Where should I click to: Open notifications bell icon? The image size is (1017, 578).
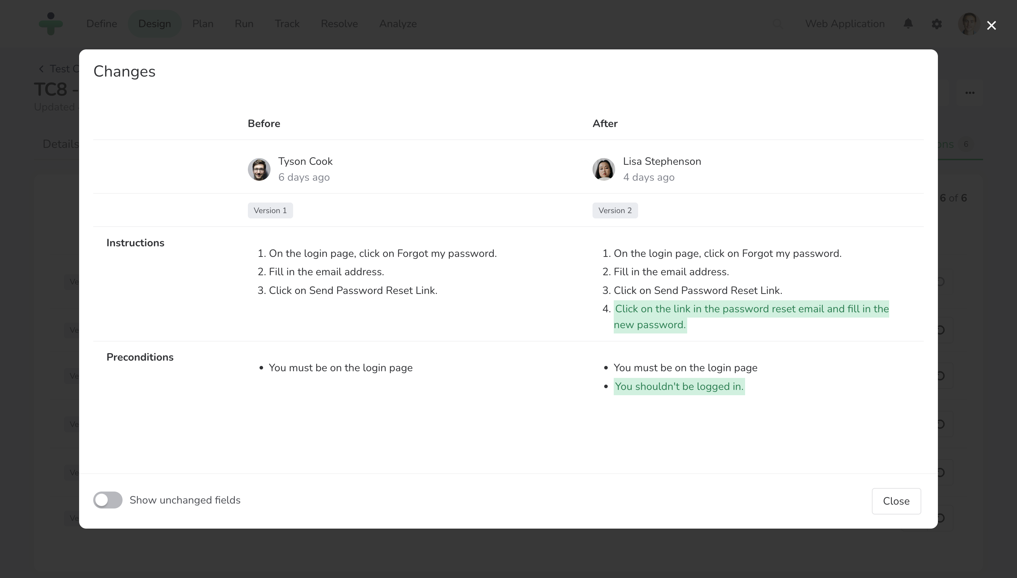tap(908, 24)
